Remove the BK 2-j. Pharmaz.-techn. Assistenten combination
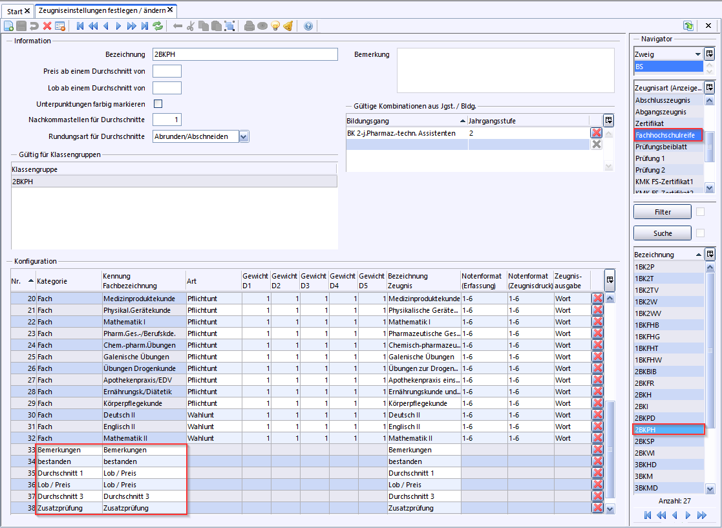Viewport: 722px width, 528px height. click(x=597, y=133)
